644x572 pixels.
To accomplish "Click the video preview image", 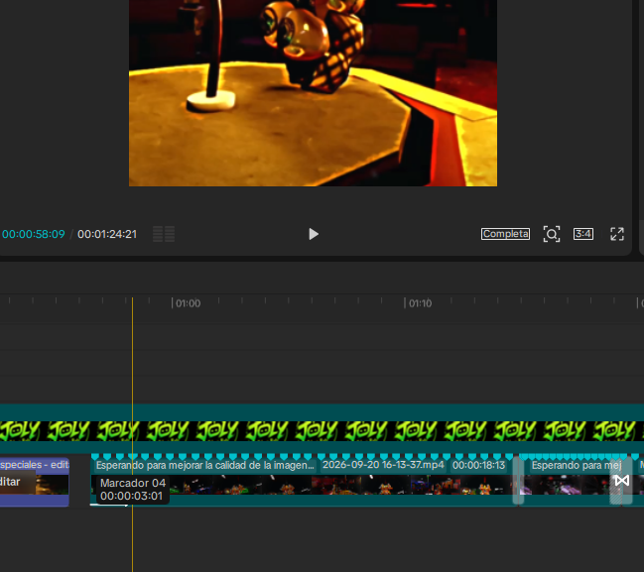I will click(313, 93).
